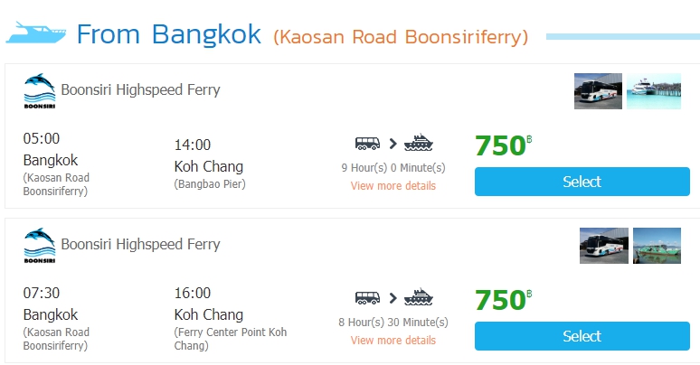Select the 05:00 Bangkok to Koh Chang trip
The image size is (700, 365).
(x=582, y=182)
